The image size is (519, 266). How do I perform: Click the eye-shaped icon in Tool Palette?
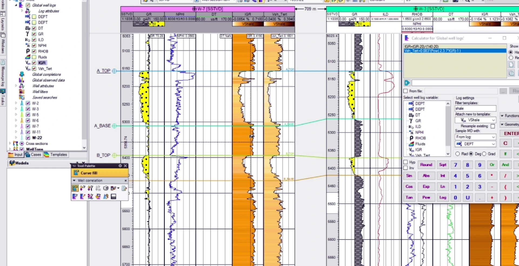pyautogui.click(x=106, y=188)
